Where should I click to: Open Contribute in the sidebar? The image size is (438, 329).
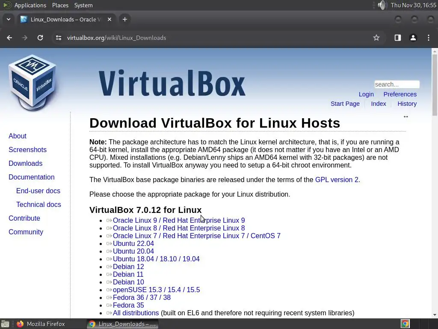[x=24, y=218]
